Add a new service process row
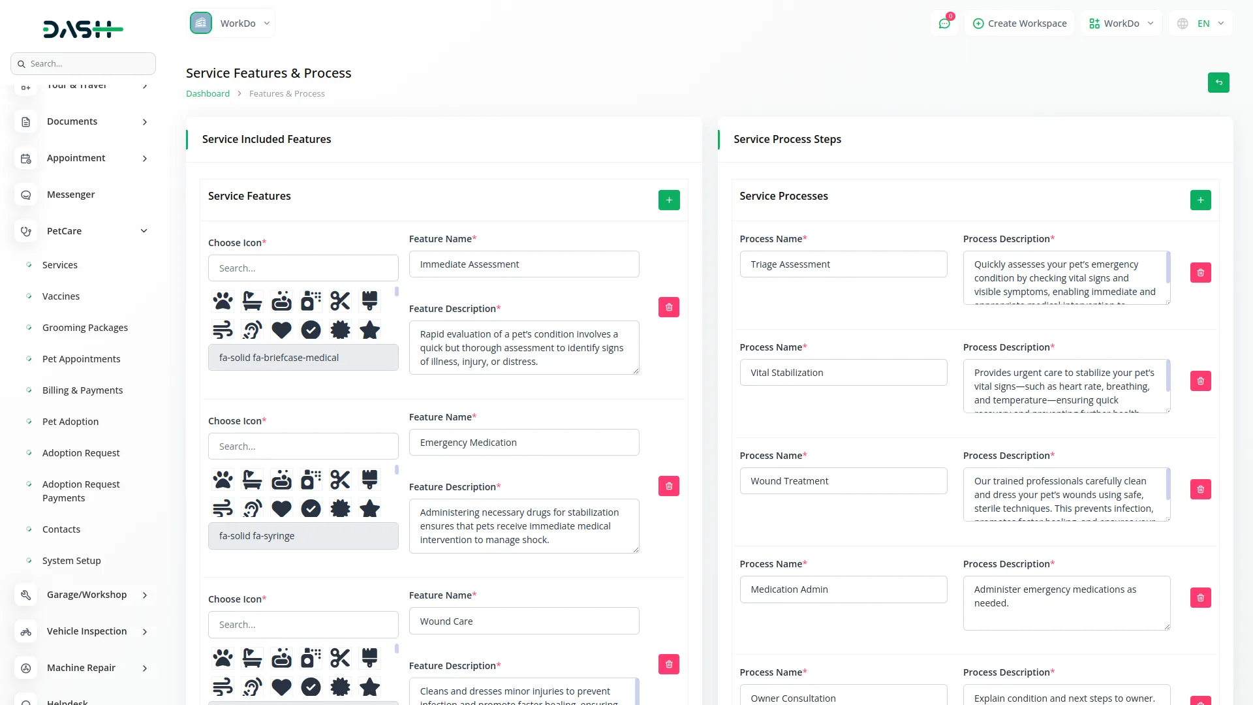 tap(1200, 200)
